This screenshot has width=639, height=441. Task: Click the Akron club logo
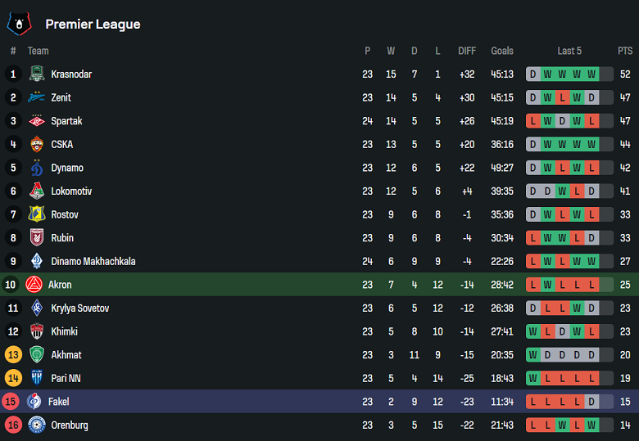click(34, 285)
